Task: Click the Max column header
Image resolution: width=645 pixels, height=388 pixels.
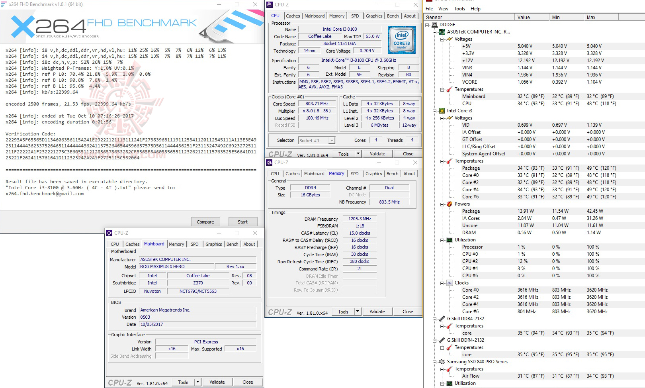Action: (600, 18)
